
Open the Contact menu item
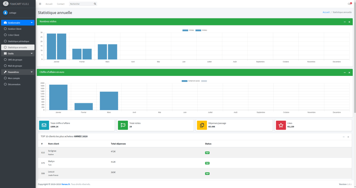[61, 4]
